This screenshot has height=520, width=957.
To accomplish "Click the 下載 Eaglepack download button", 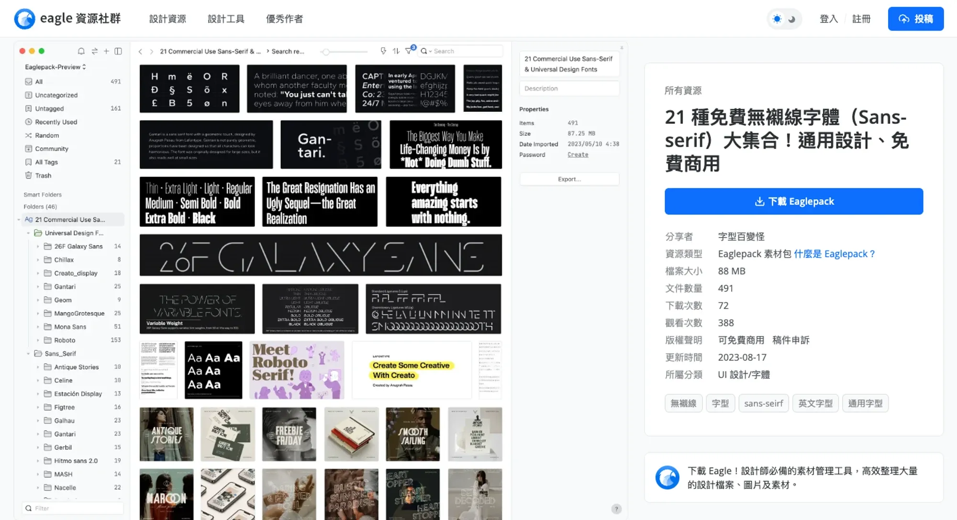I will [794, 201].
